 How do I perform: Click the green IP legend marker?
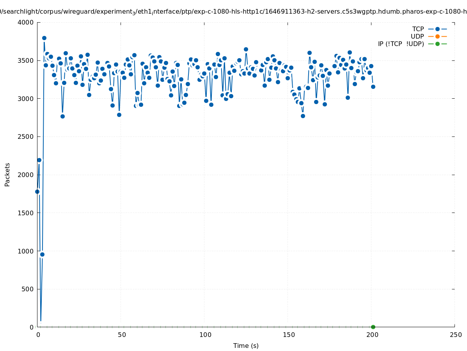pyautogui.click(x=437, y=44)
